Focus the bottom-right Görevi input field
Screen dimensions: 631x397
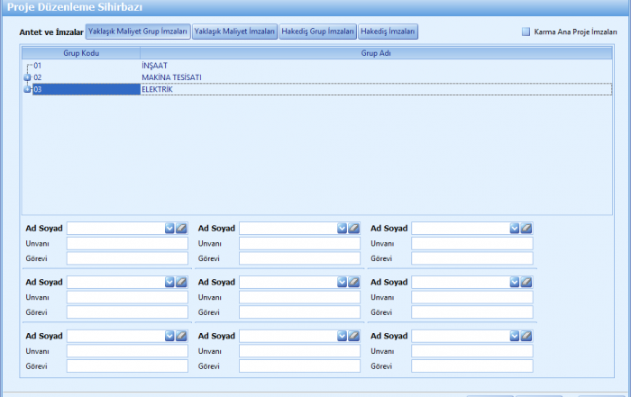472,366
